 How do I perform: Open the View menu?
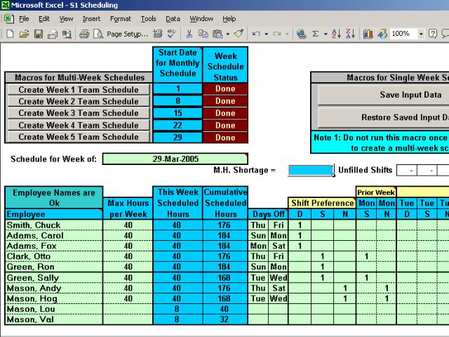[x=66, y=19]
